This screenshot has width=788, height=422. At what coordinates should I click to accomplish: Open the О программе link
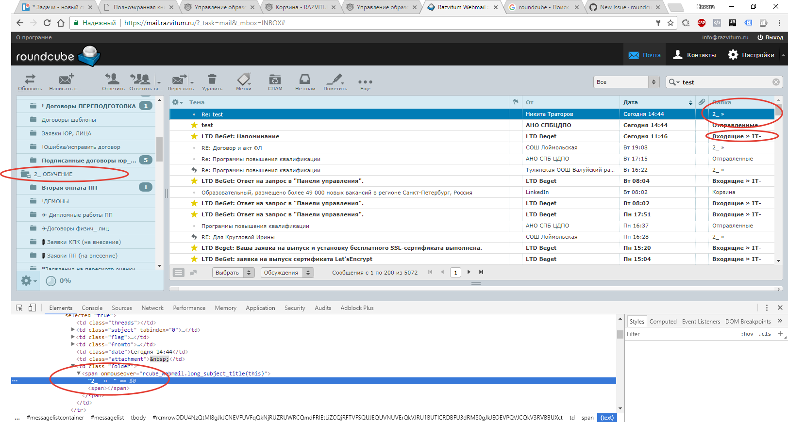(34, 37)
